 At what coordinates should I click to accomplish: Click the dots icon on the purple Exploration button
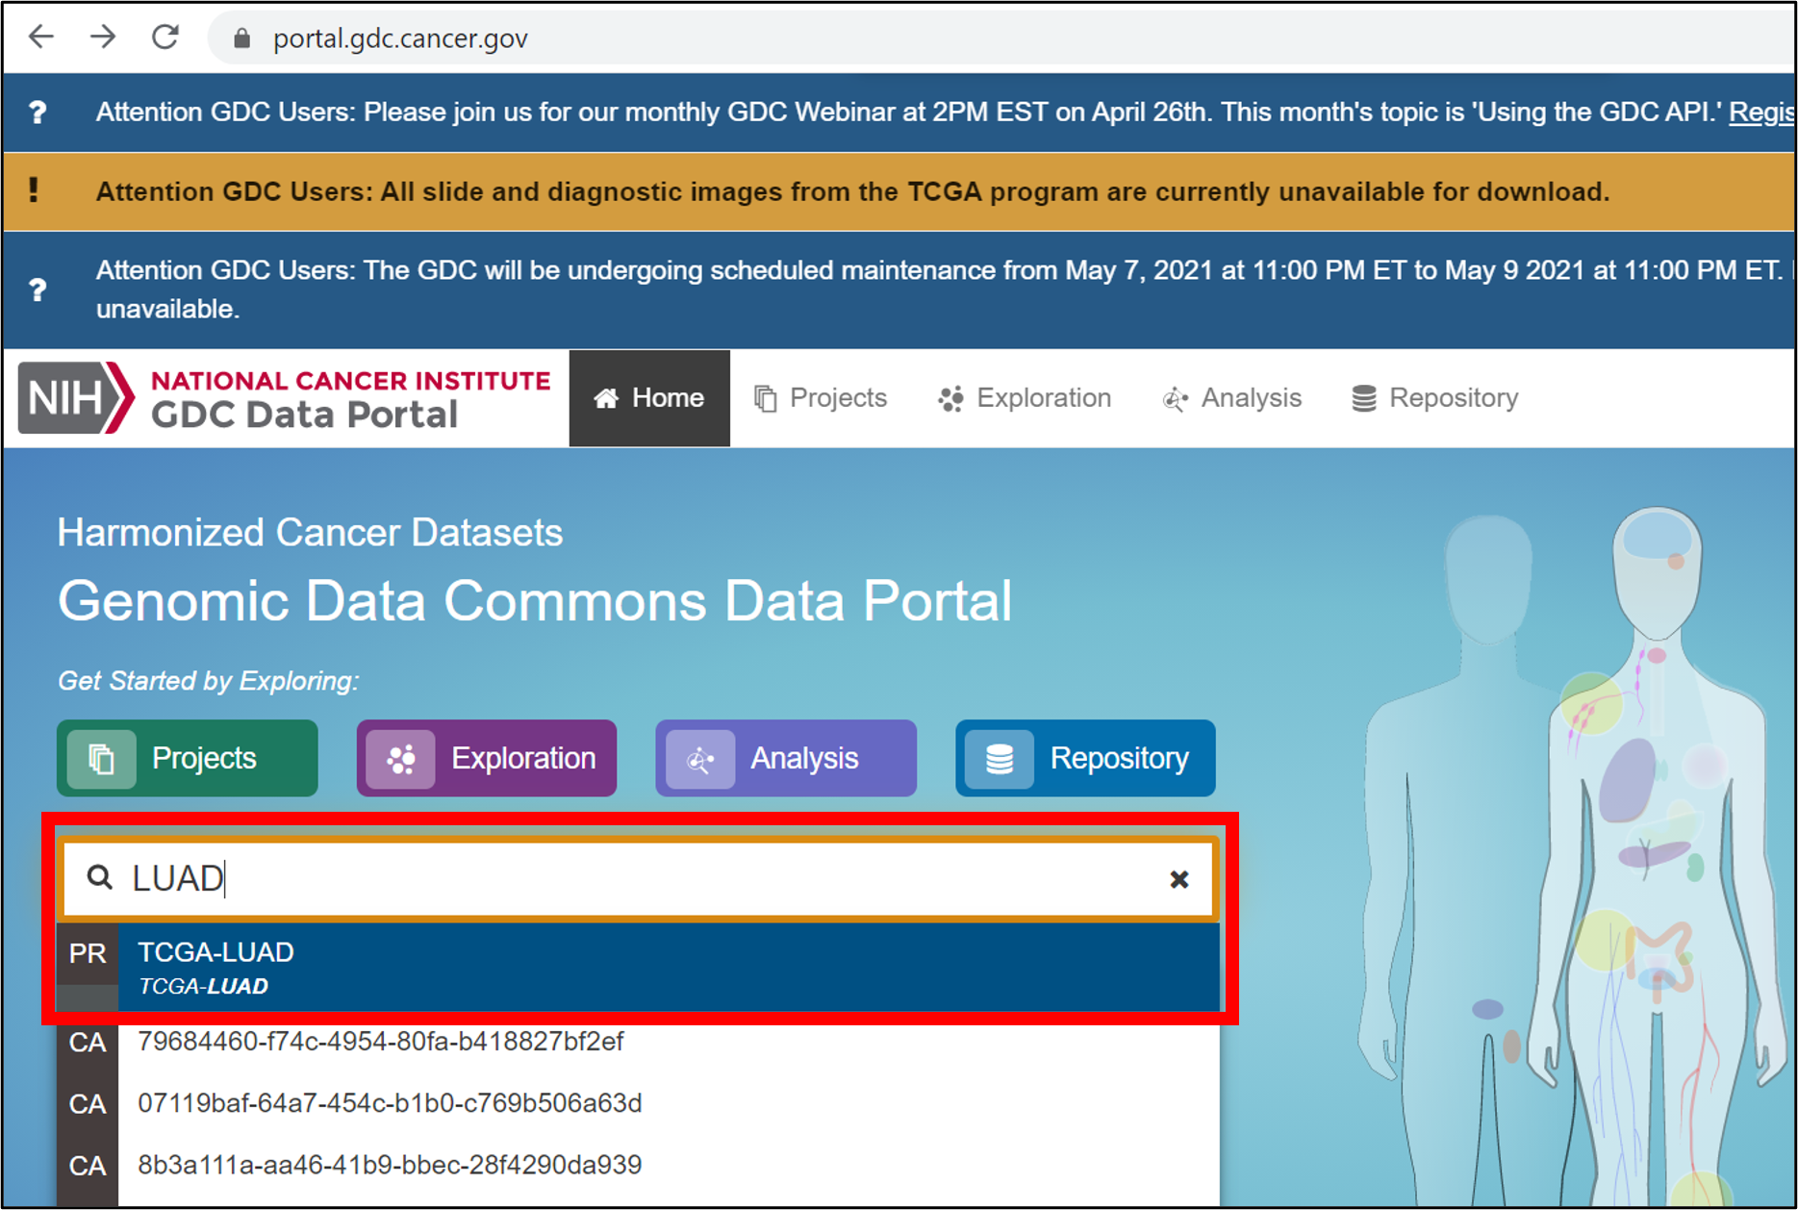401,759
